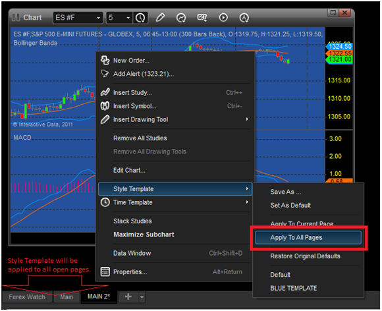Open the page tabs dropdown arrow
The width and height of the screenshot is (382, 311).
pyautogui.click(x=142, y=297)
